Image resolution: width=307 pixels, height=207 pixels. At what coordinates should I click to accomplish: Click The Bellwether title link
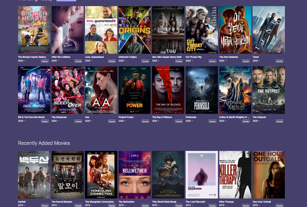[x=126, y=202]
